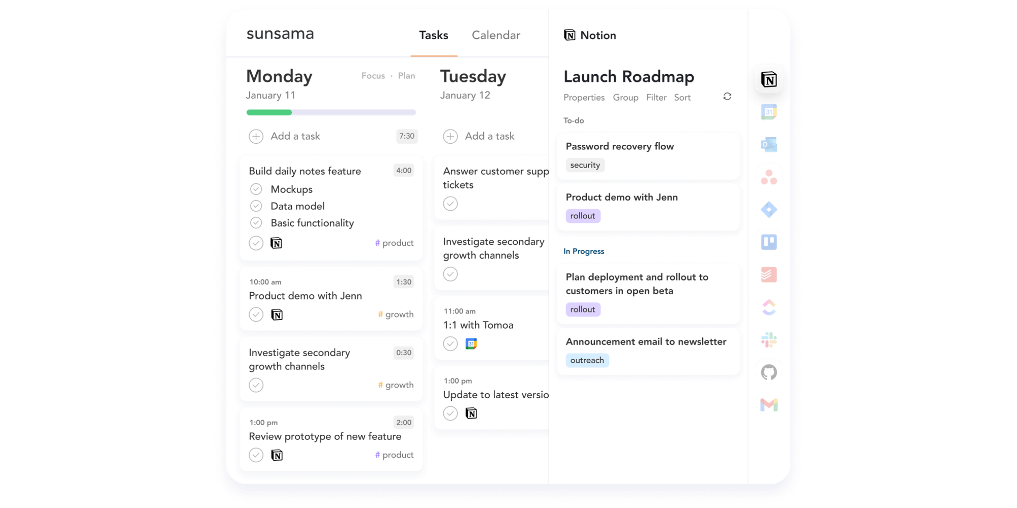1017x508 pixels.
Task: Open the Gmail integration in the sidebar
Action: tap(769, 405)
